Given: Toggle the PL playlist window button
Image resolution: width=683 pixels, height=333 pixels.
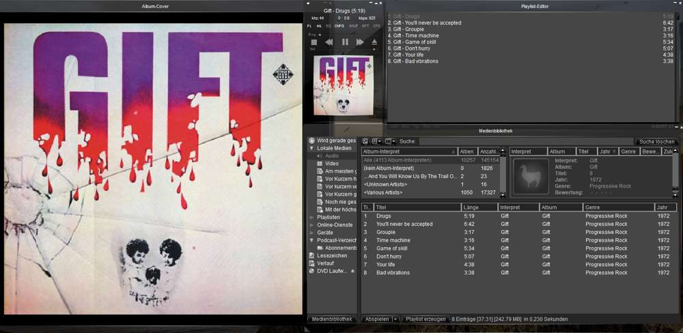Looking at the screenshot, I should 309,25.
